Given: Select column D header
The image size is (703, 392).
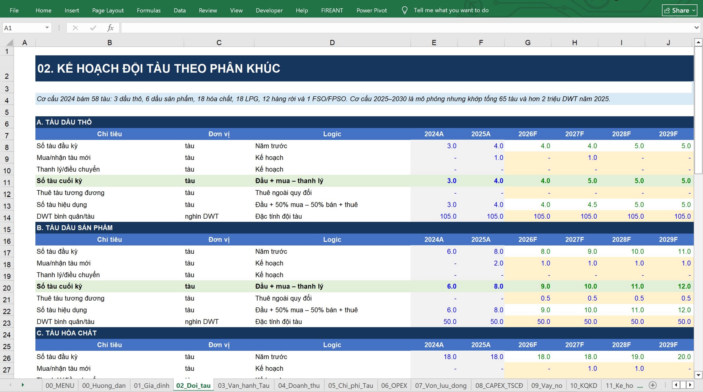Looking at the screenshot, I should [x=332, y=43].
